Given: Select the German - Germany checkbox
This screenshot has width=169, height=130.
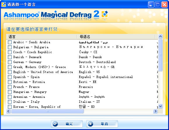Looking at the screenshot, I should (x=10, y=62).
